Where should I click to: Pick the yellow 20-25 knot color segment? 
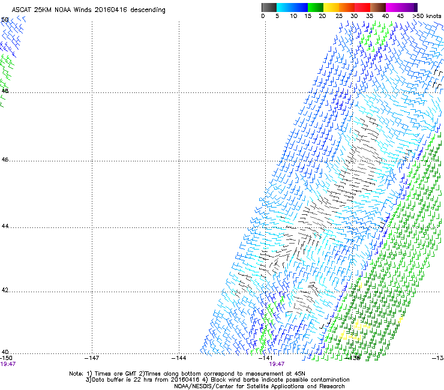point(331,7)
